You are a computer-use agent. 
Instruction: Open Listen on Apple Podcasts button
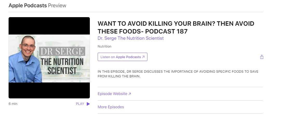click(123, 57)
